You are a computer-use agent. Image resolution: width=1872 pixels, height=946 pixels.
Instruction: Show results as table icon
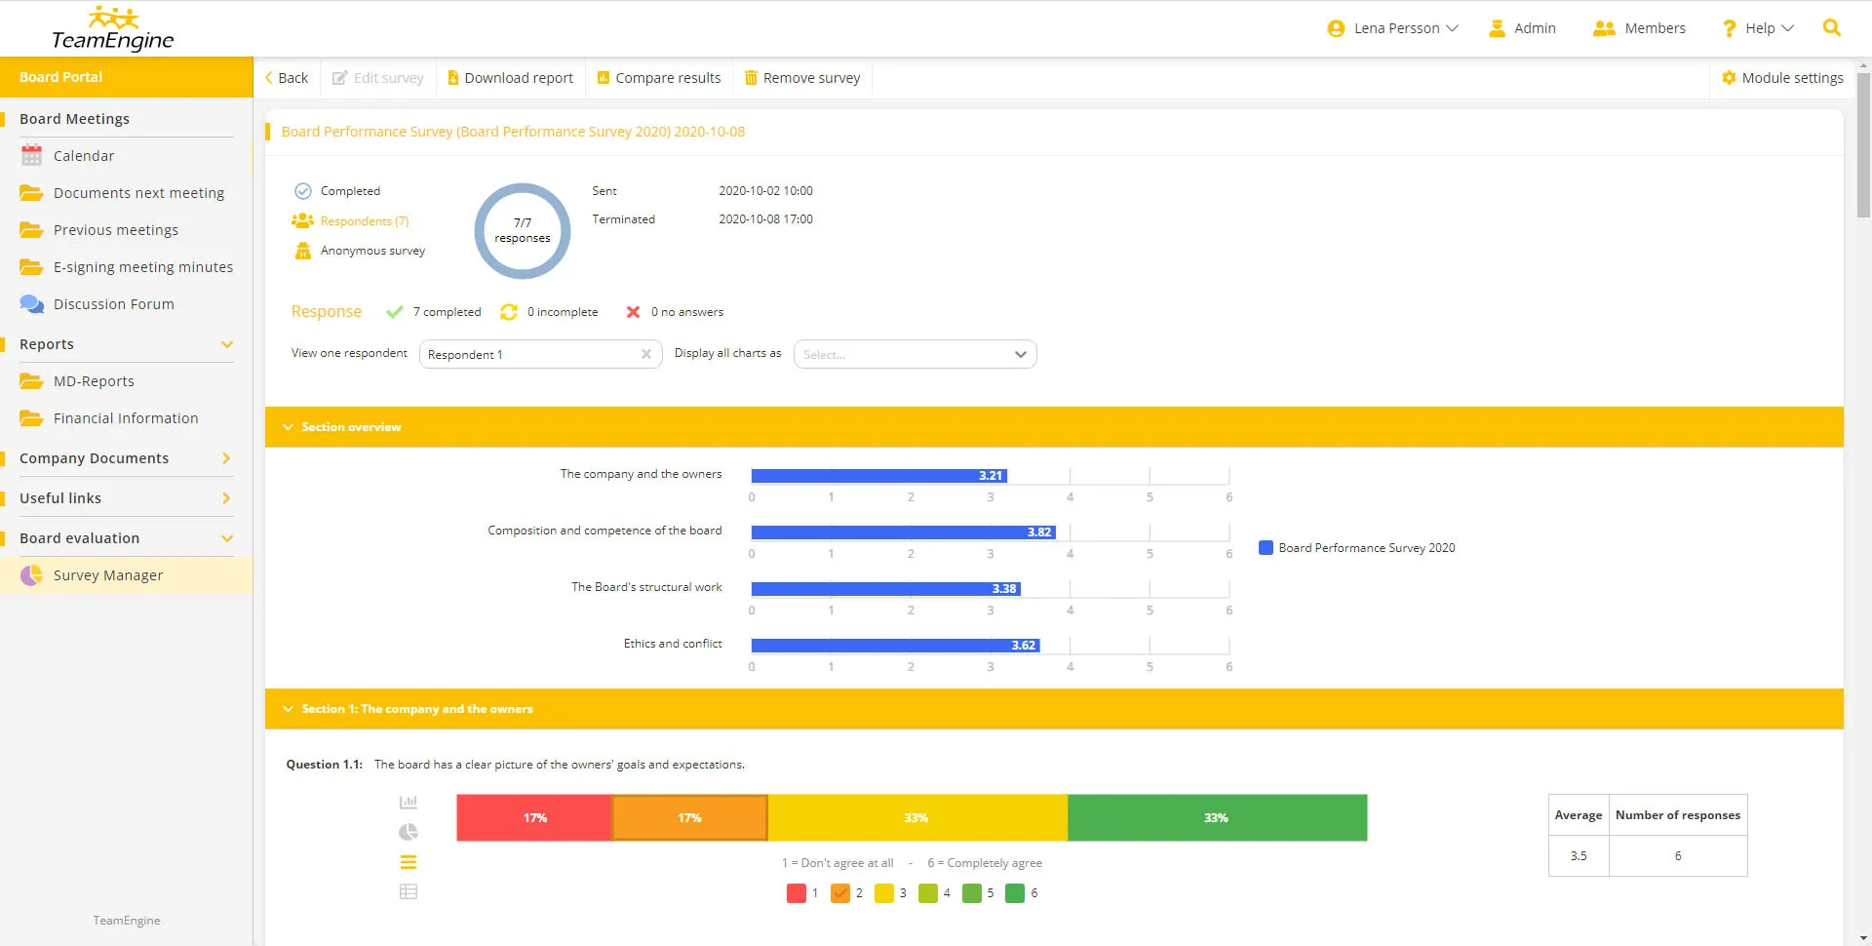pyautogui.click(x=409, y=891)
